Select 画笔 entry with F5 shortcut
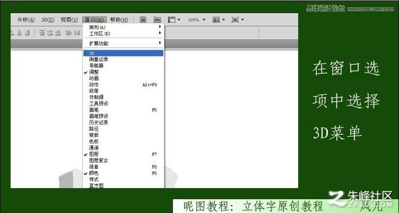This screenshot has height=213, width=399. pyautogui.click(x=124, y=110)
